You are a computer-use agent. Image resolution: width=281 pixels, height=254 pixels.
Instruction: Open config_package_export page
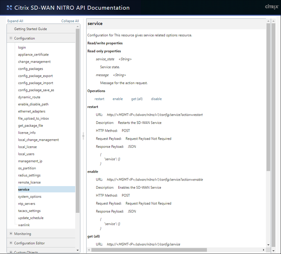click(35, 76)
